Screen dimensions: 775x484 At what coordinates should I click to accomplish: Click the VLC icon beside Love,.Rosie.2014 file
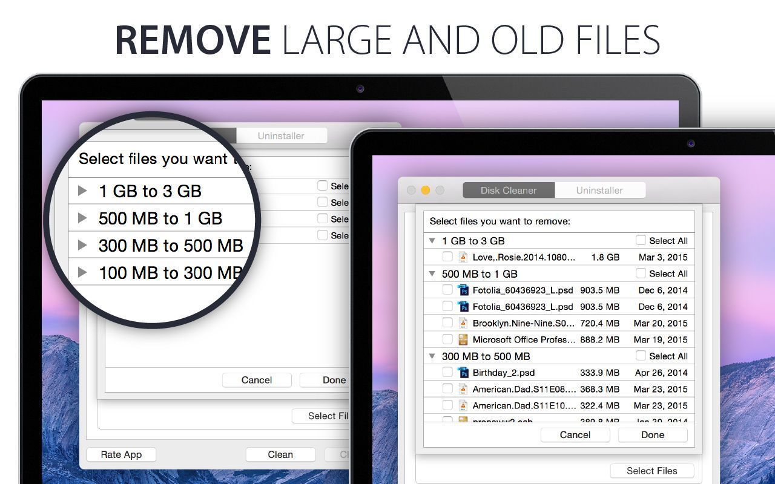click(x=463, y=257)
